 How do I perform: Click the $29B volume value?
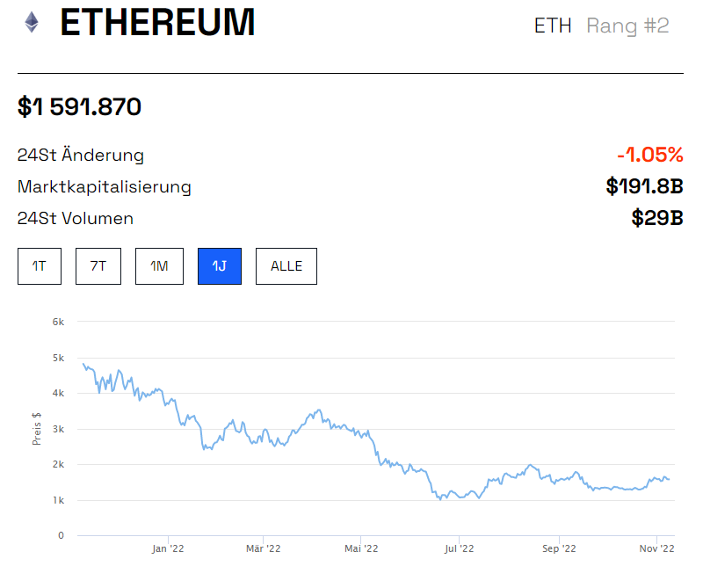click(x=657, y=218)
